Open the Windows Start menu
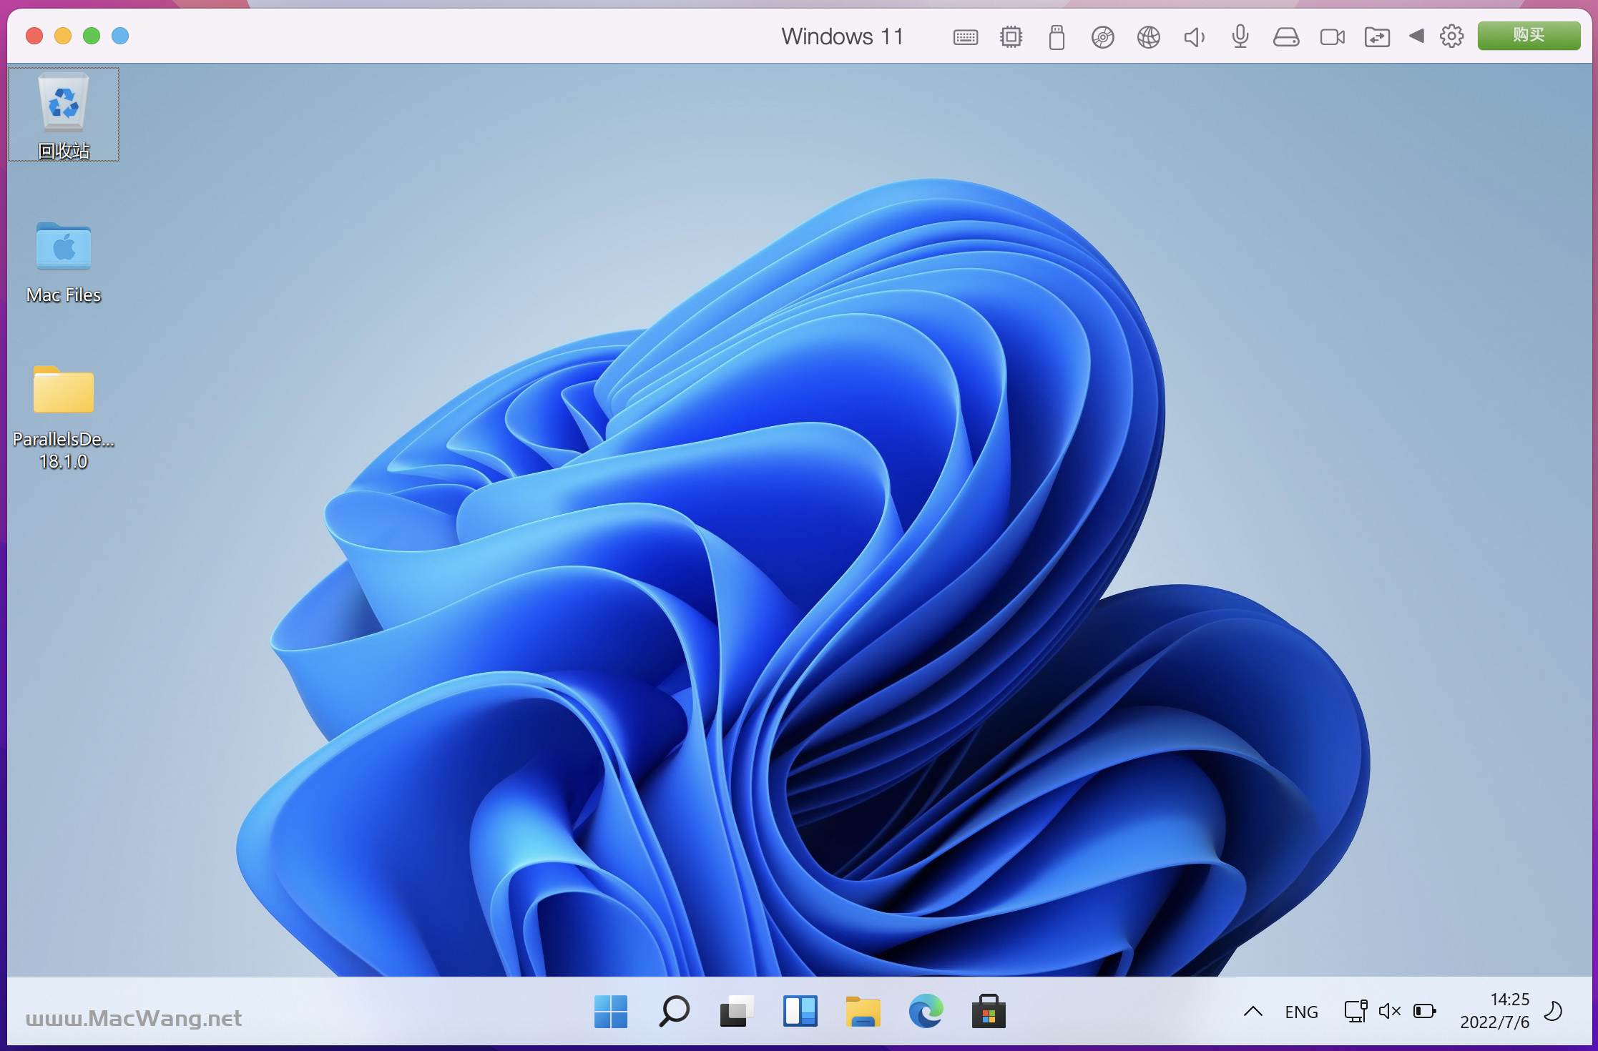This screenshot has width=1598, height=1051. [x=611, y=1012]
